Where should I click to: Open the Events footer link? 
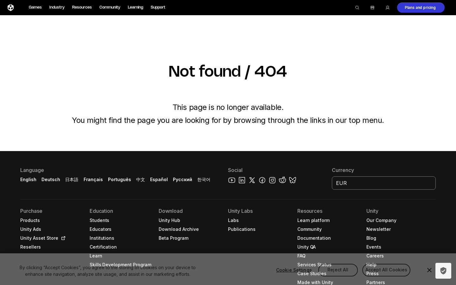(374, 247)
